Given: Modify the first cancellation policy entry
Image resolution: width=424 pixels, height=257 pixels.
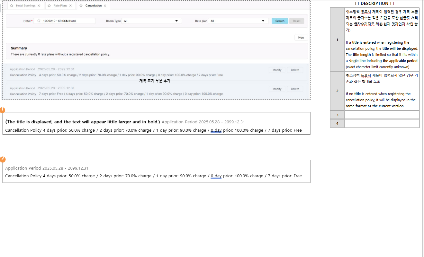Looking at the screenshot, I should 277,70.
